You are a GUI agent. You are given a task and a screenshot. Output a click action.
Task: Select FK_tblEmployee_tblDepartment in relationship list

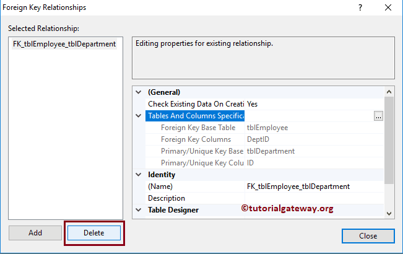64,44
